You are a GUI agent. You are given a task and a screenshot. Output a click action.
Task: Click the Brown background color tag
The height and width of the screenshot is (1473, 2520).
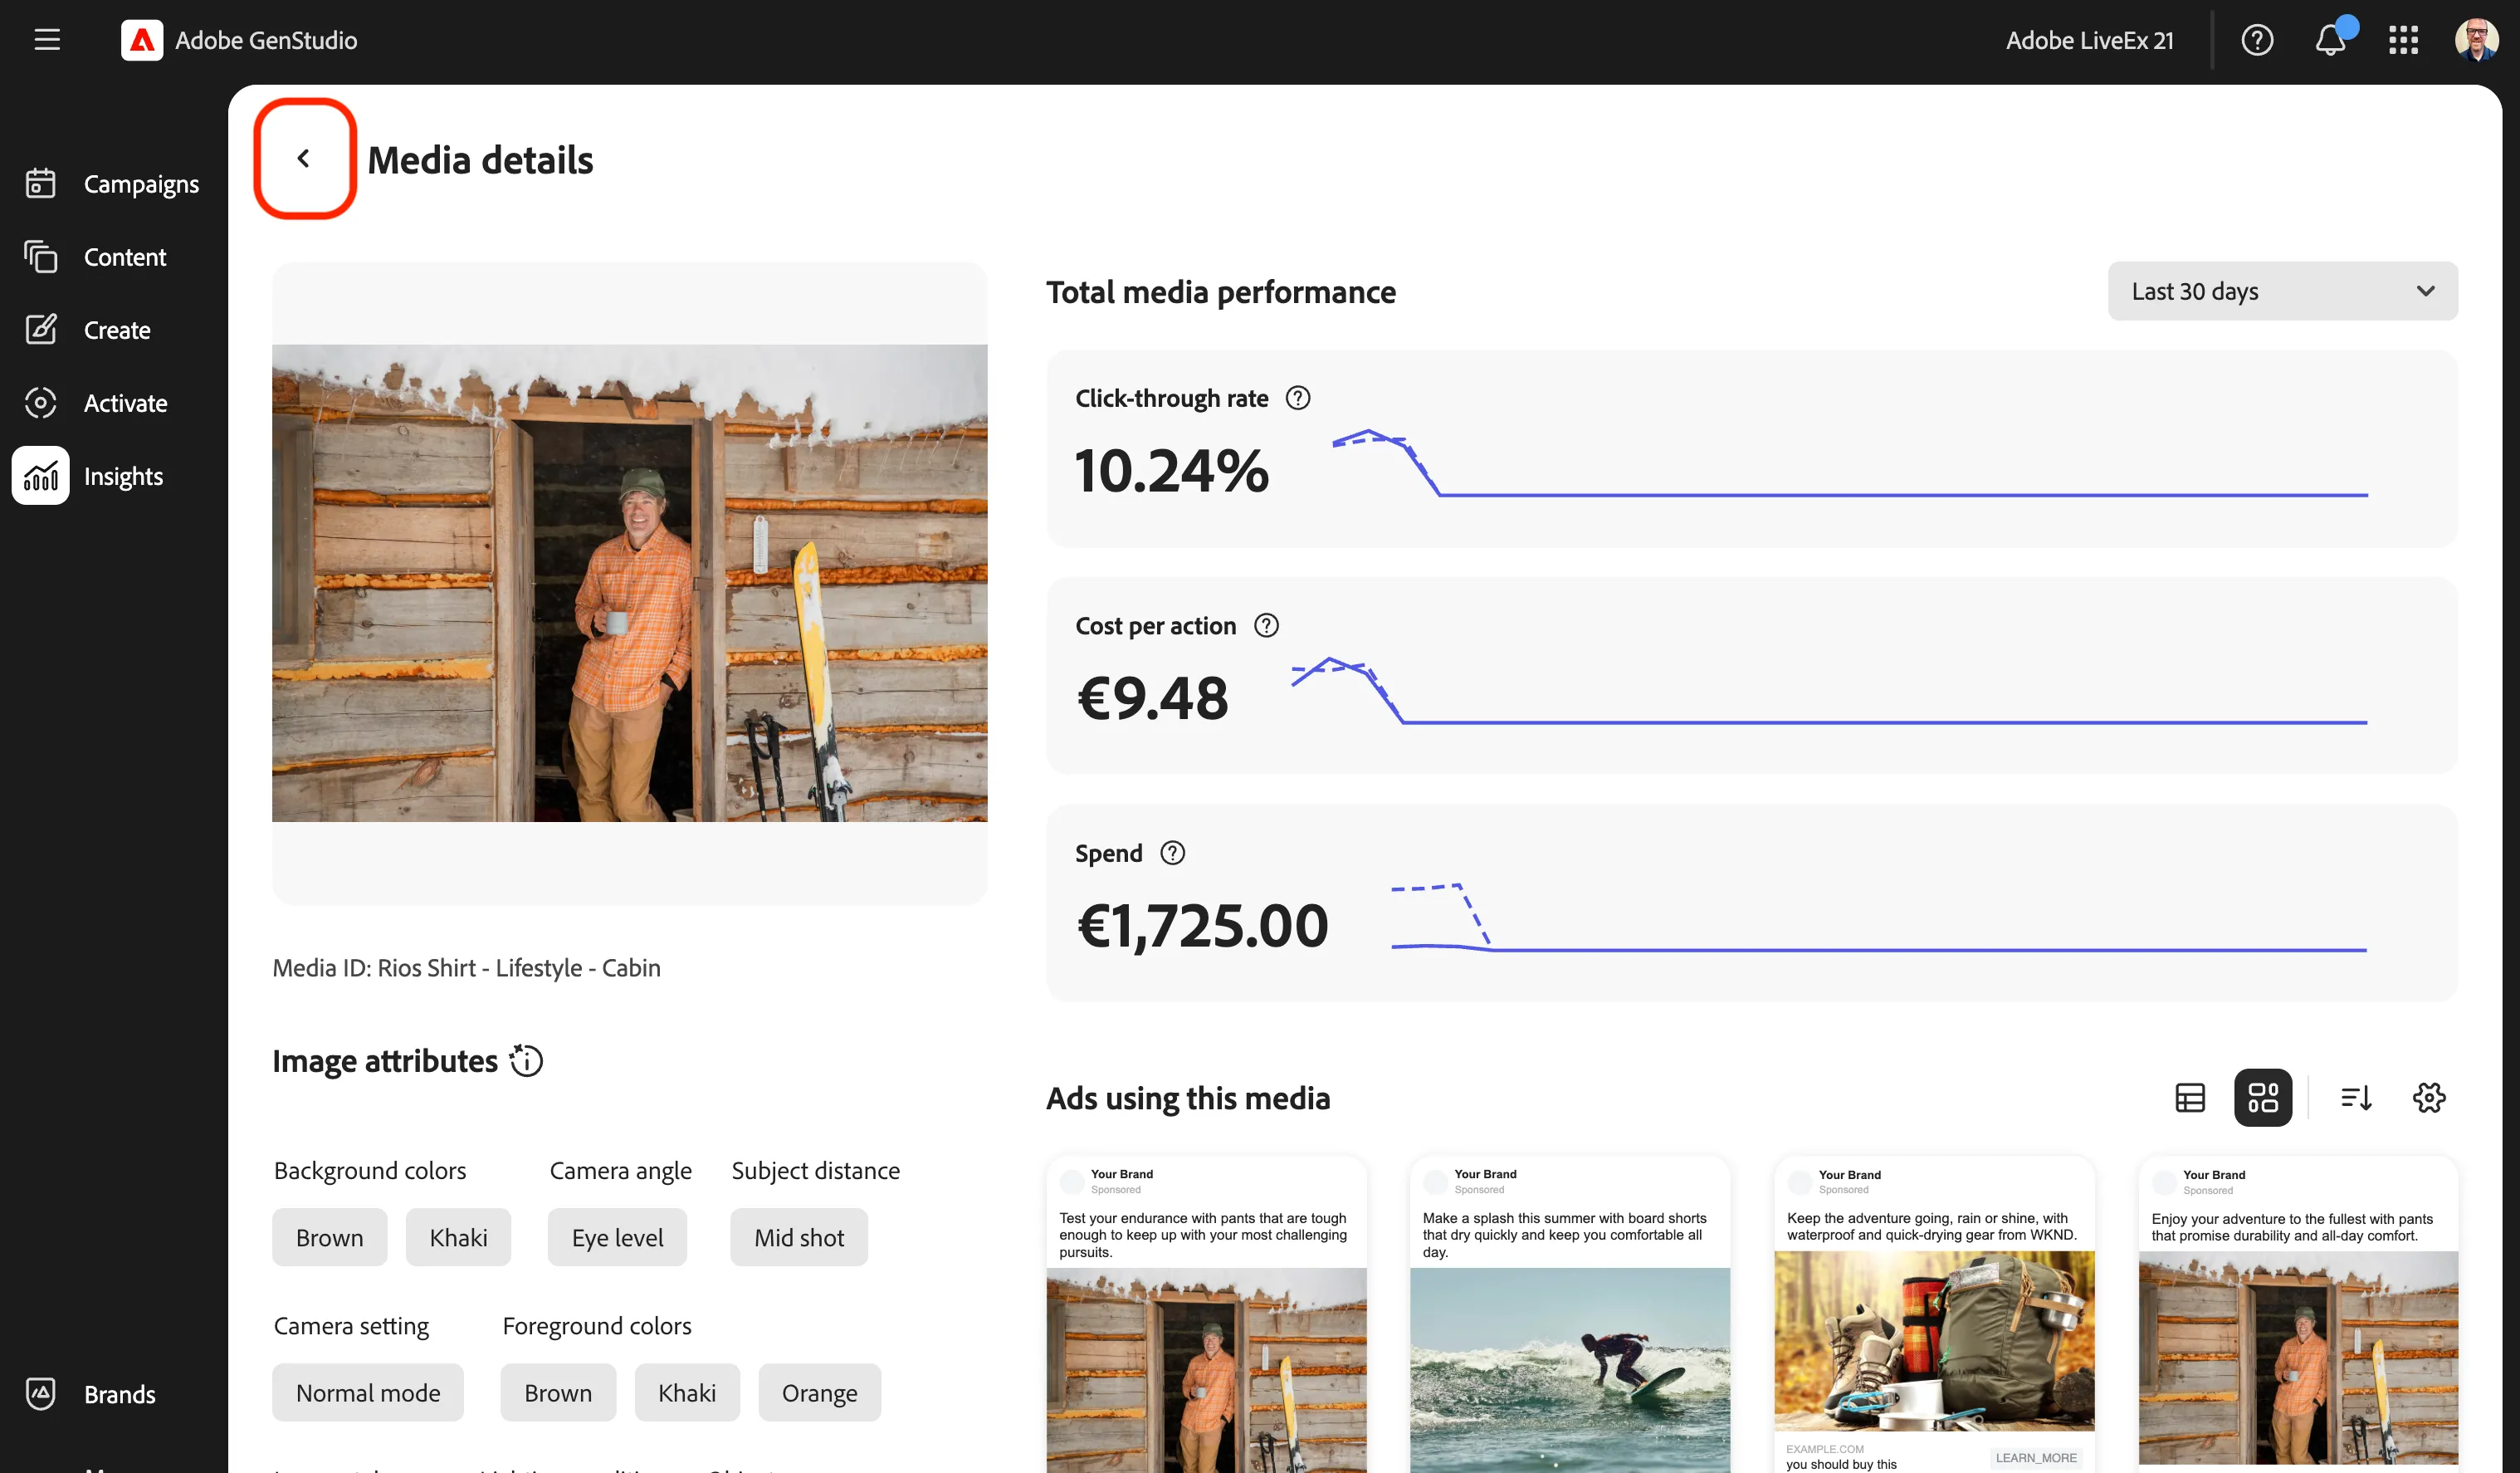pos(329,1238)
